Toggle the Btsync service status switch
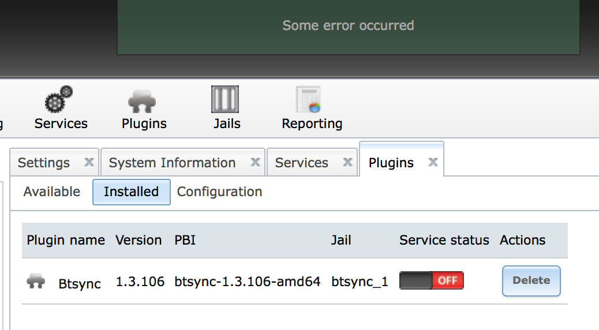The width and height of the screenshot is (599, 330). point(432,281)
